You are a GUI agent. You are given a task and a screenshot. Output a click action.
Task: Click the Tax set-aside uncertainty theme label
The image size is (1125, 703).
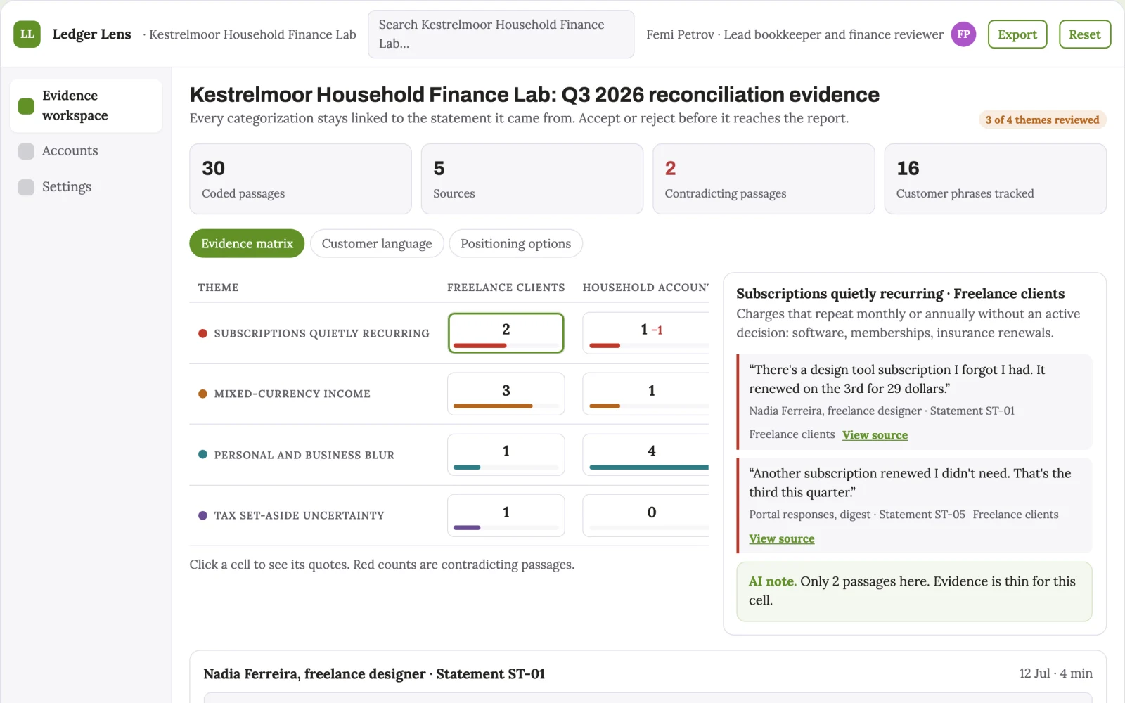point(299,515)
